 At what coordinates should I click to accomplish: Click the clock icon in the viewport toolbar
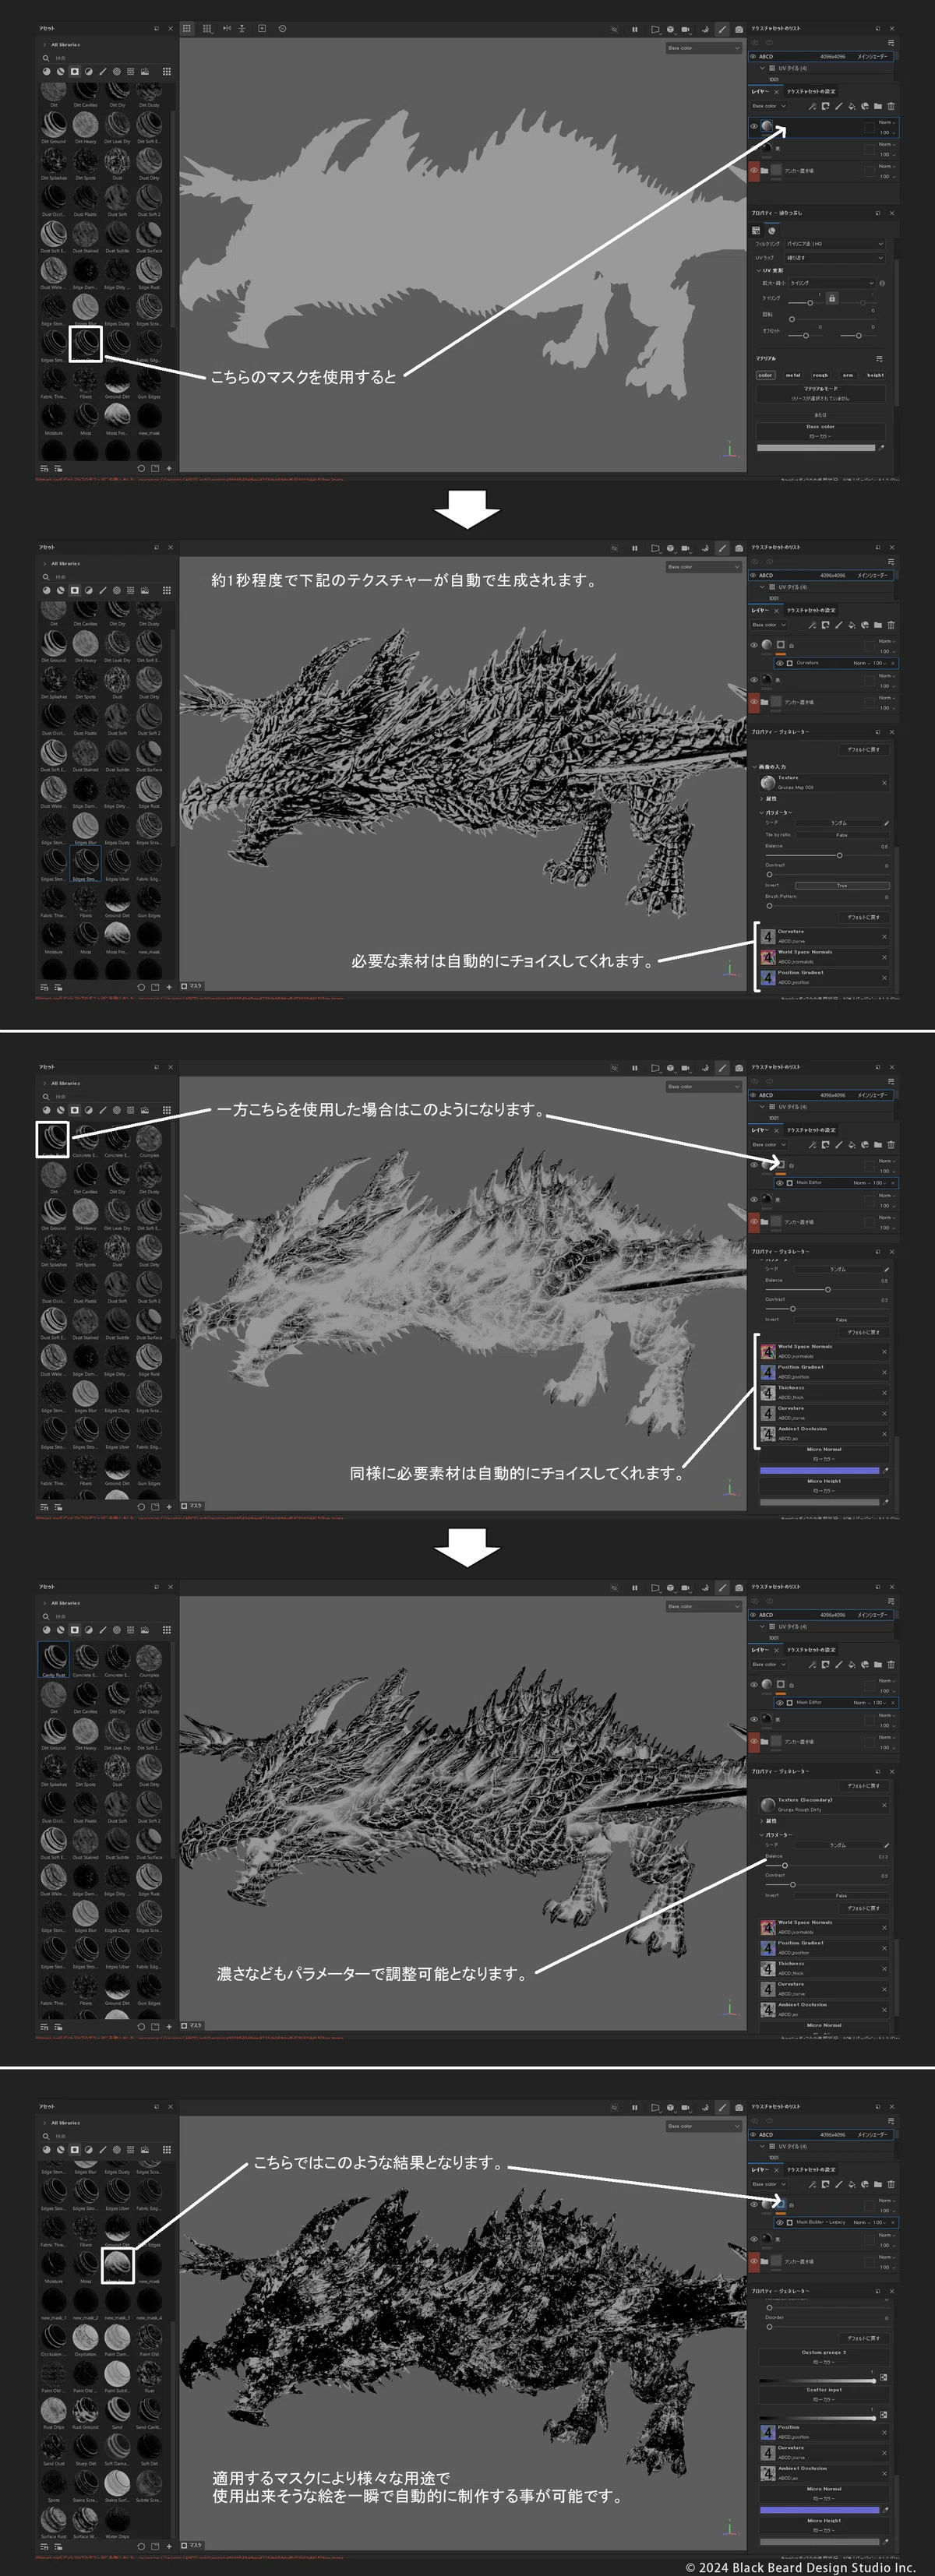tap(282, 29)
